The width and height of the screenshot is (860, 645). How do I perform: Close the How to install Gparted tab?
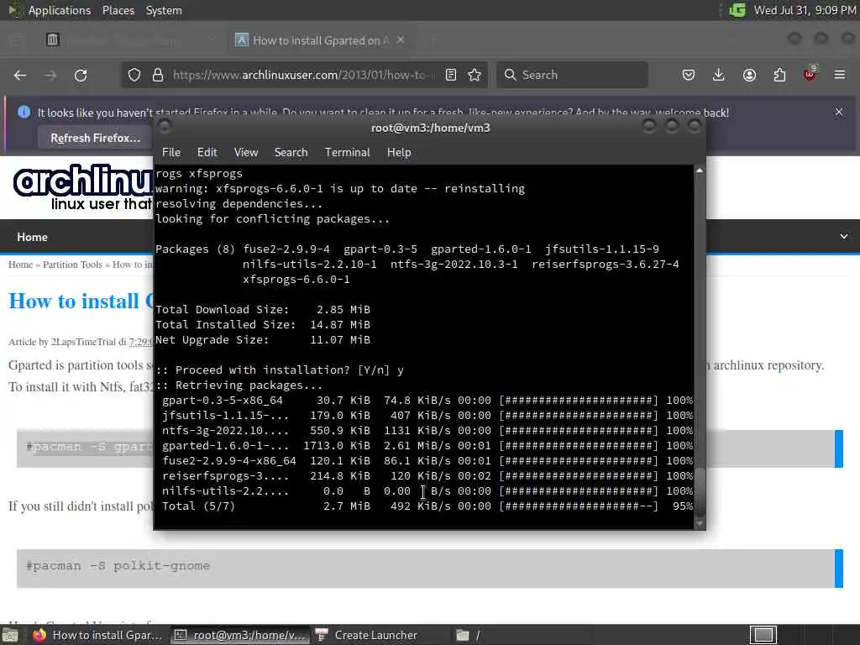(x=401, y=39)
